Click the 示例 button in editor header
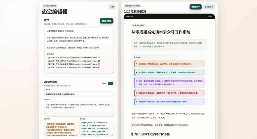Viewport: 257px width, 139px height. tap(112, 7)
